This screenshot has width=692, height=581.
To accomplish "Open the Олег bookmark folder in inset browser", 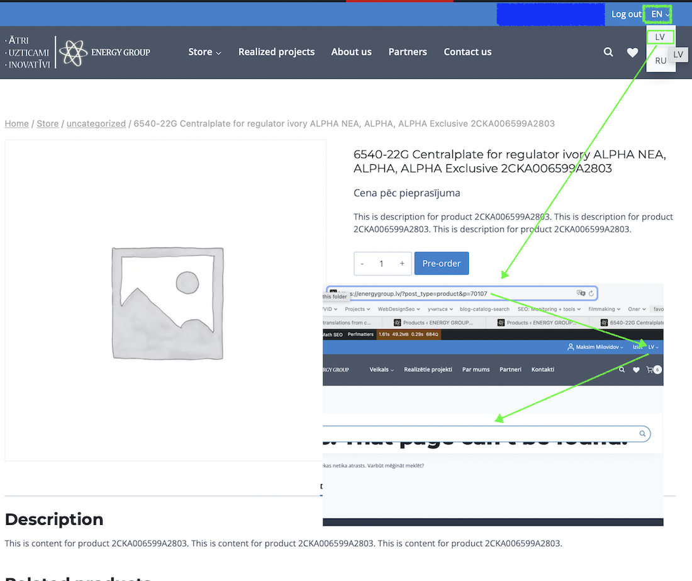I will [637, 309].
